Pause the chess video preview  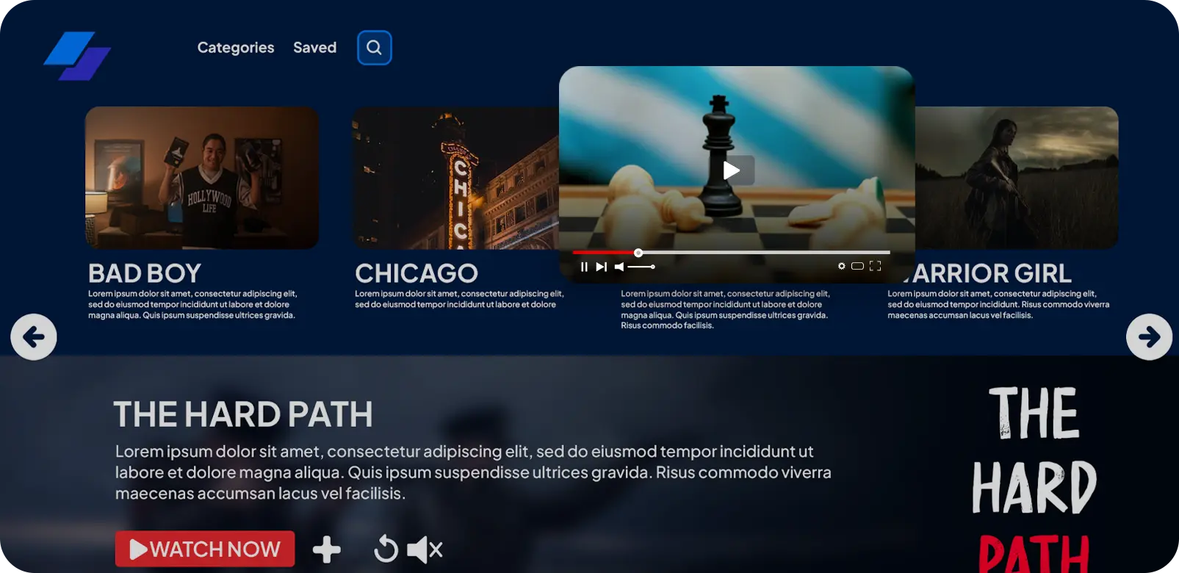point(584,267)
